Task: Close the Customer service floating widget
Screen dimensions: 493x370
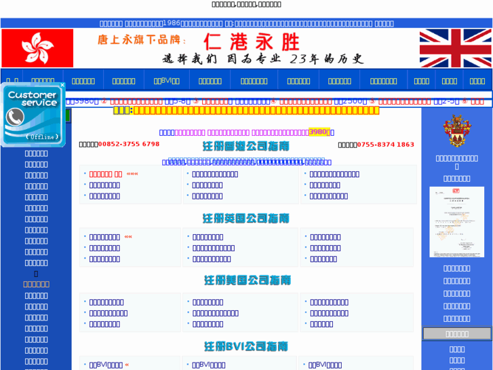Action: 62,85
